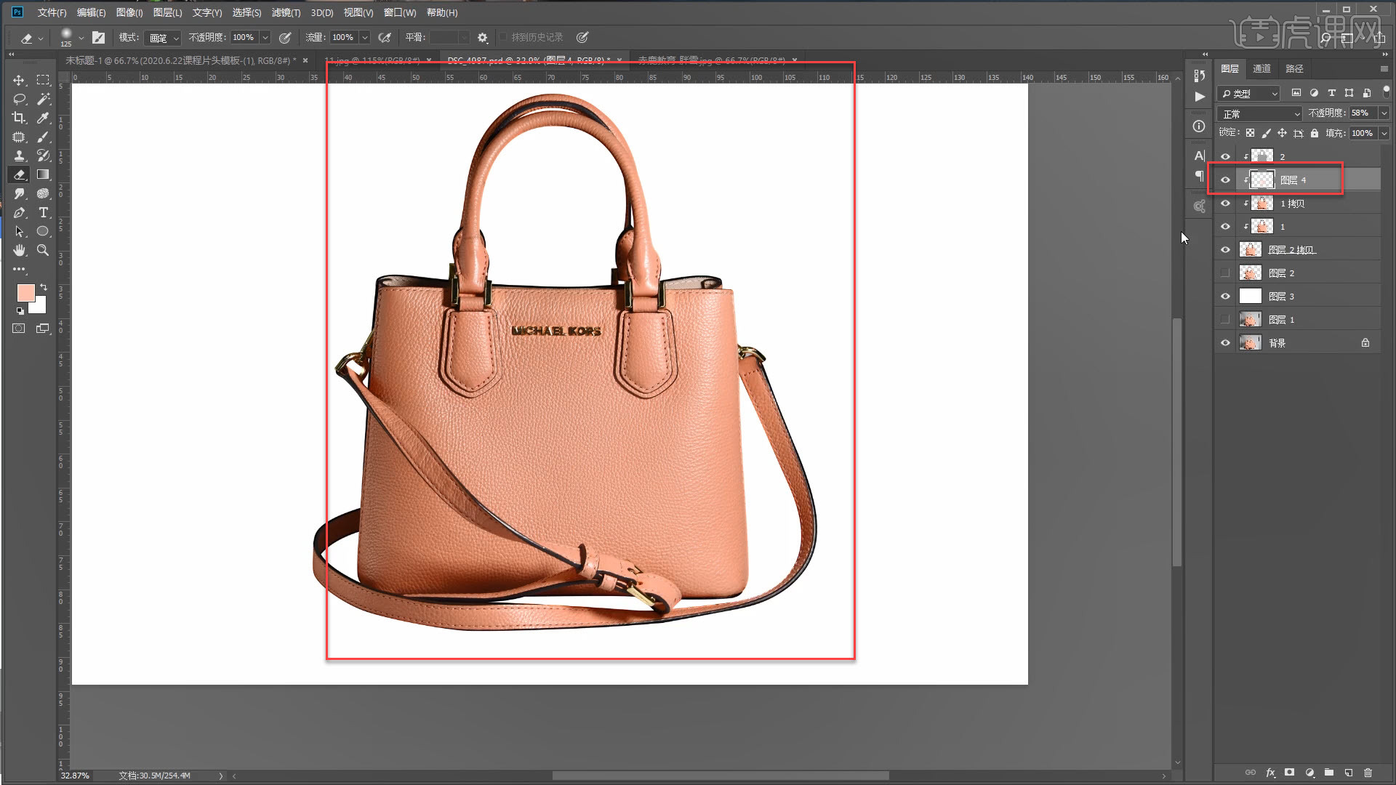Click the trash icon to delete layer
Screen dimensions: 1396x785
click(x=1368, y=773)
